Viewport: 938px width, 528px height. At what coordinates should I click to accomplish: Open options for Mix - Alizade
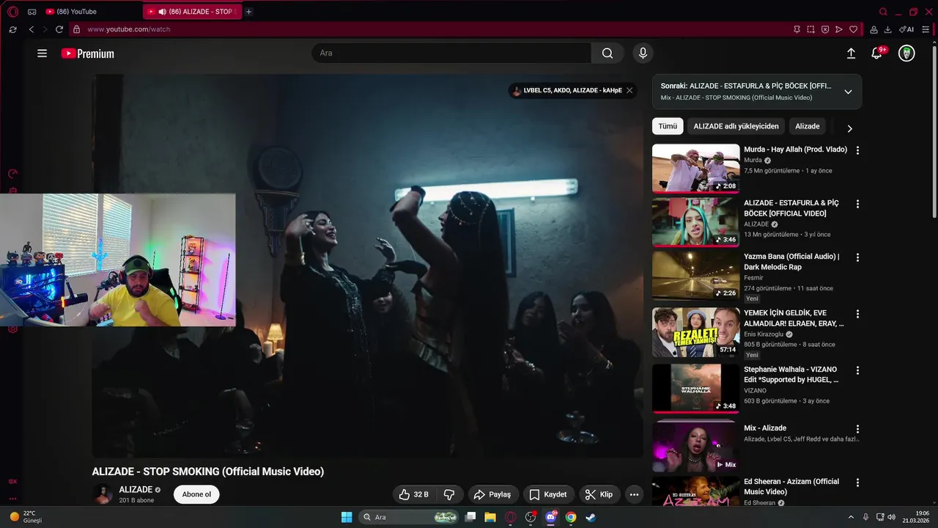tap(857, 429)
